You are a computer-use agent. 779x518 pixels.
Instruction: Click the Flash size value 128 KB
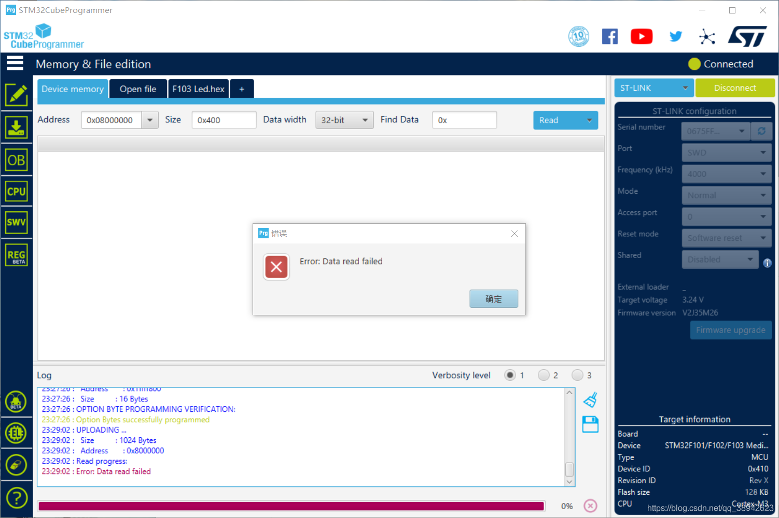click(757, 492)
